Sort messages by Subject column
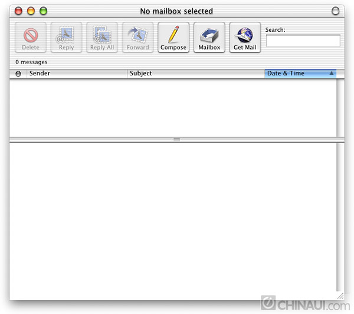Viewport: 354px width, 314px height. tap(195, 74)
